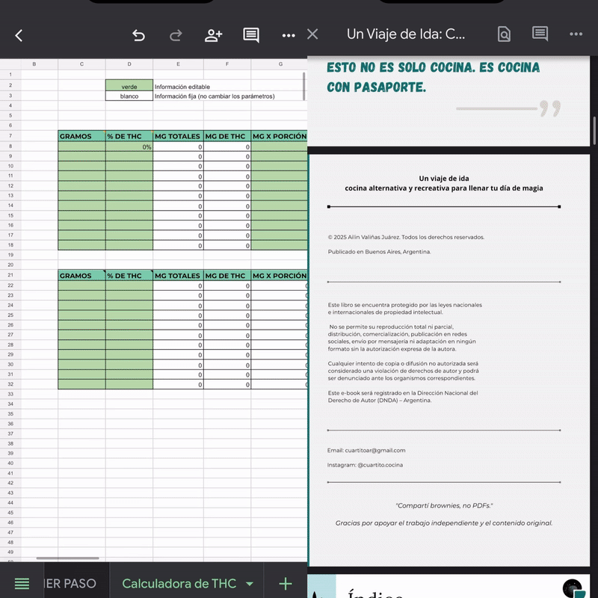The height and width of the screenshot is (598, 598).
Task: Select green MG X PORCIÓN cell in row 10
Action: point(279,166)
